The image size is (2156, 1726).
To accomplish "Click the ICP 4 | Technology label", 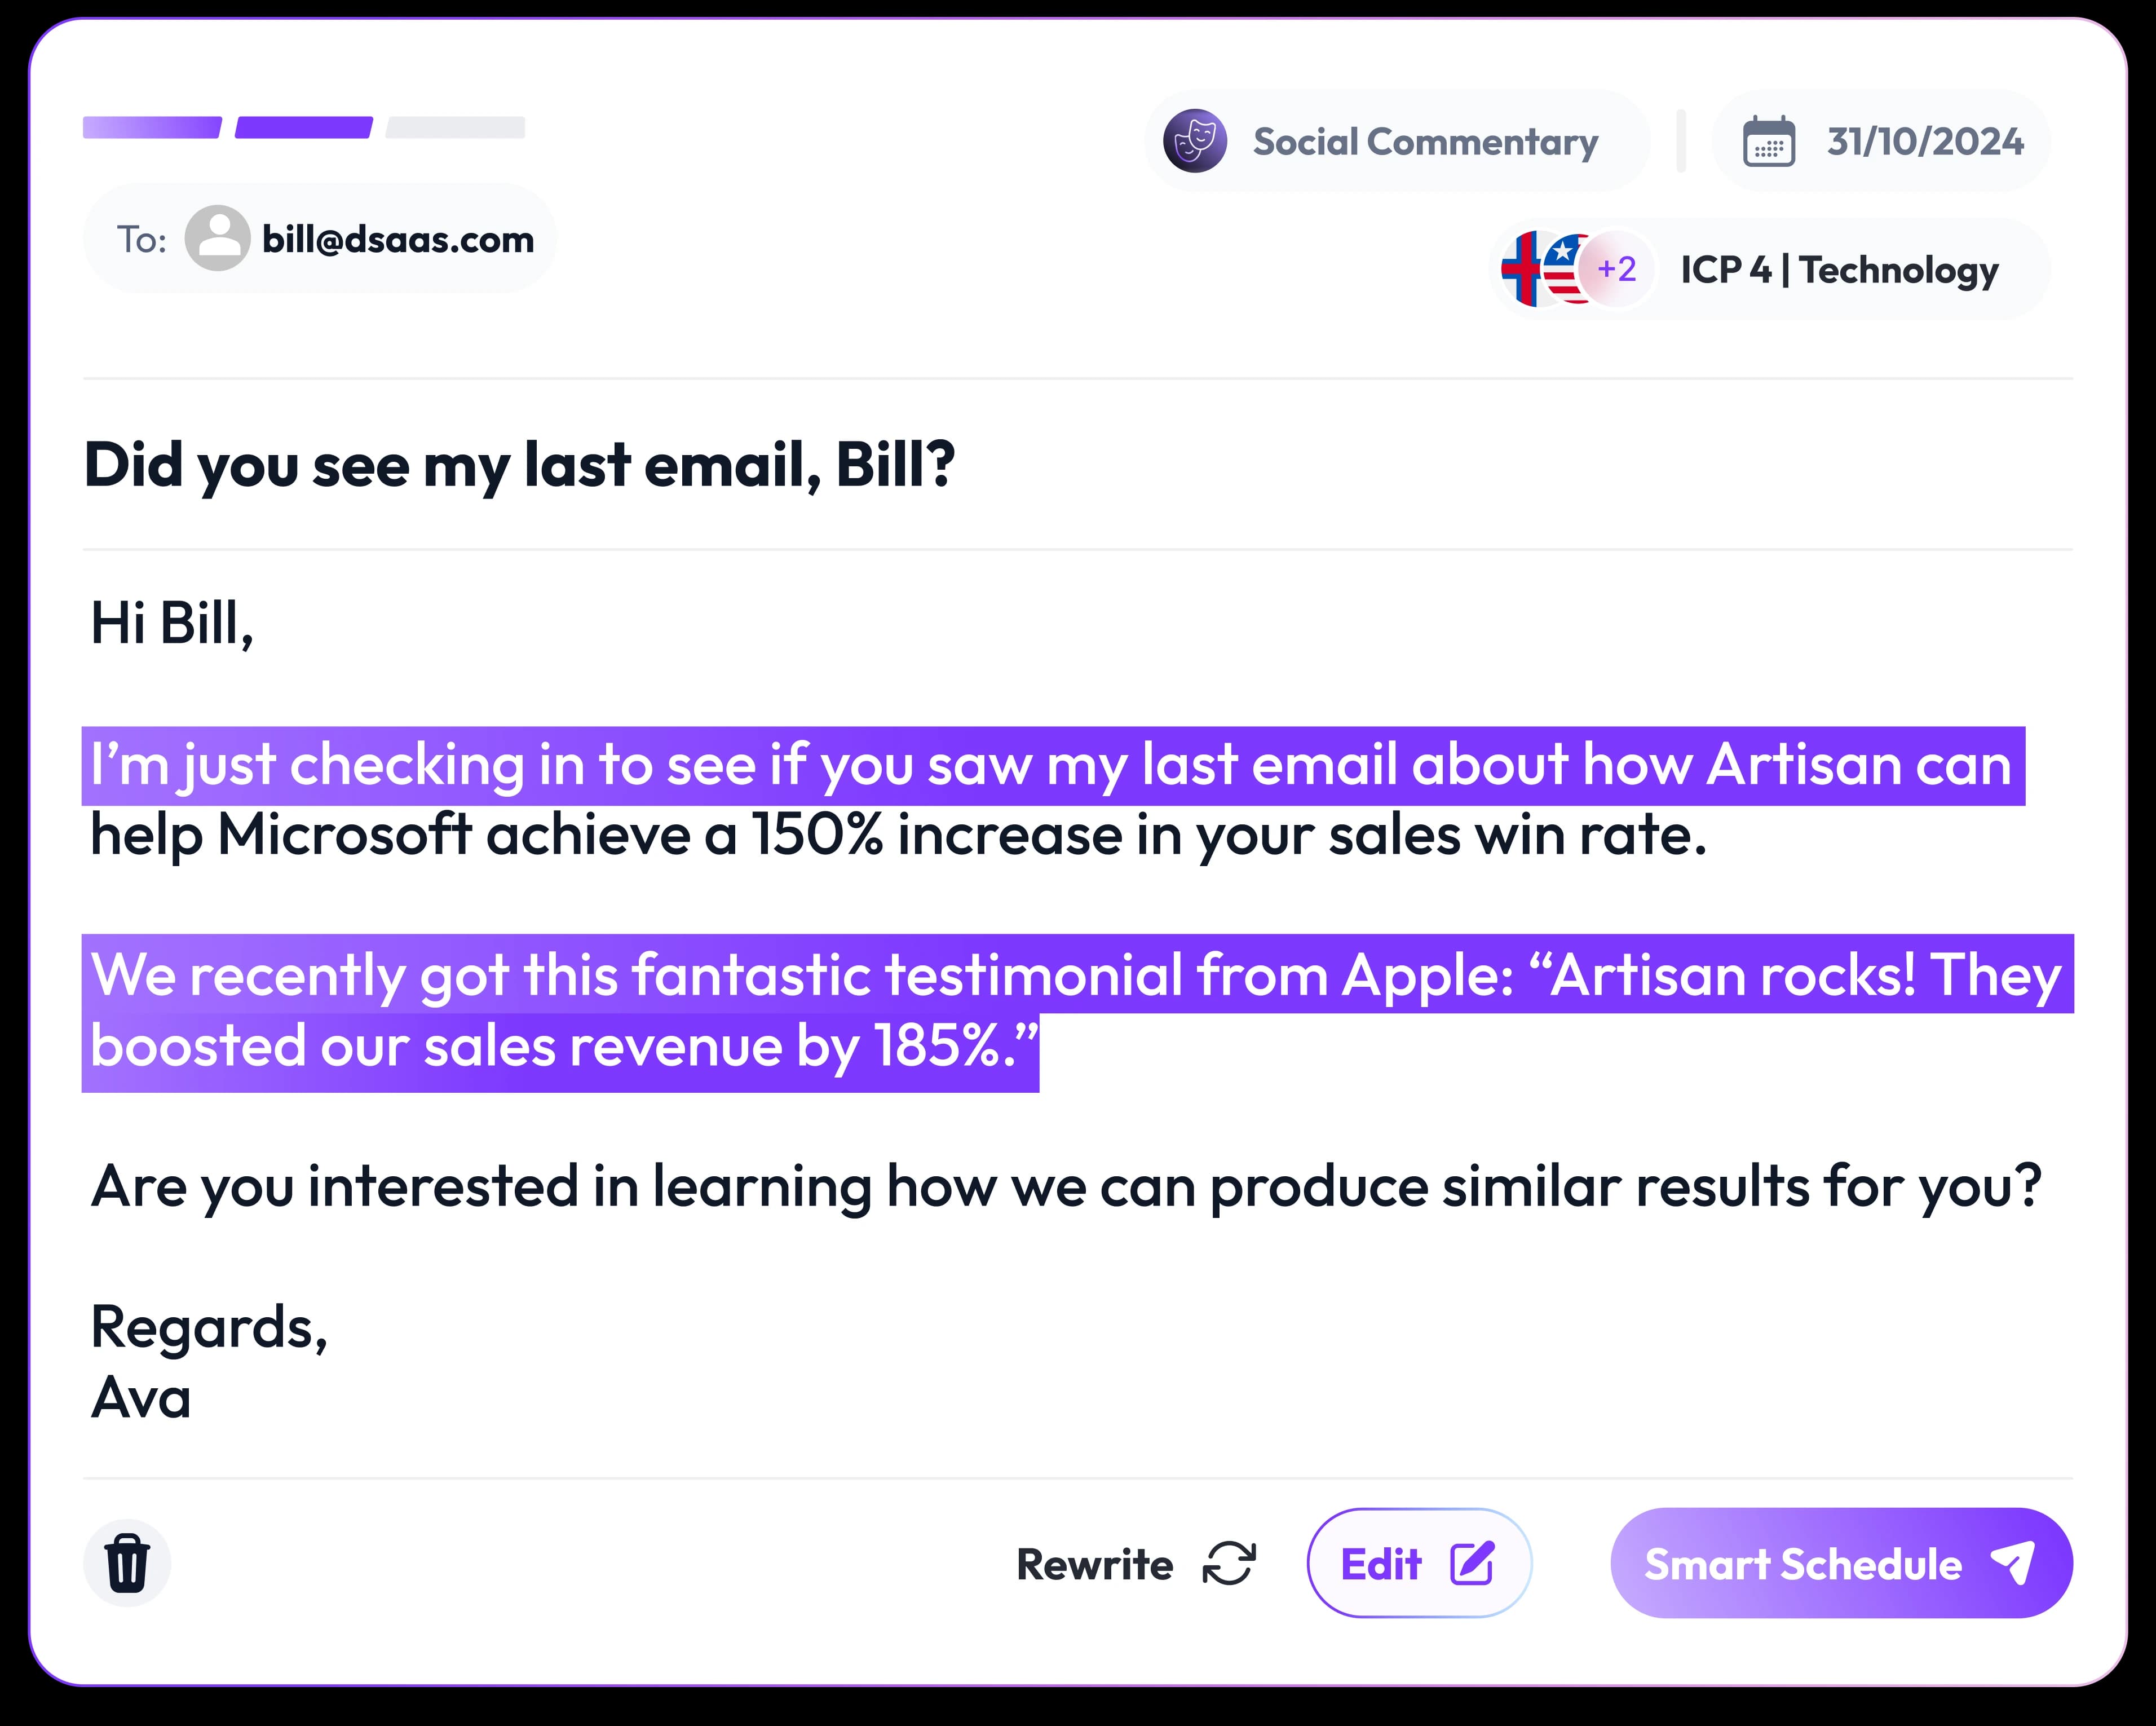I will tap(1839, 270).
